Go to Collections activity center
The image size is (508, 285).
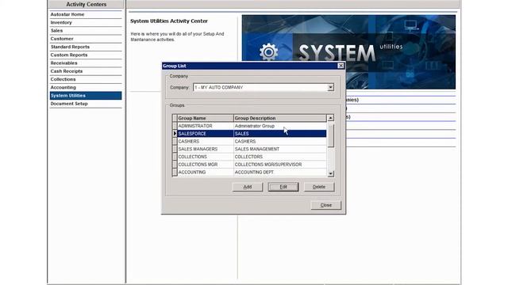click(86, 79)
